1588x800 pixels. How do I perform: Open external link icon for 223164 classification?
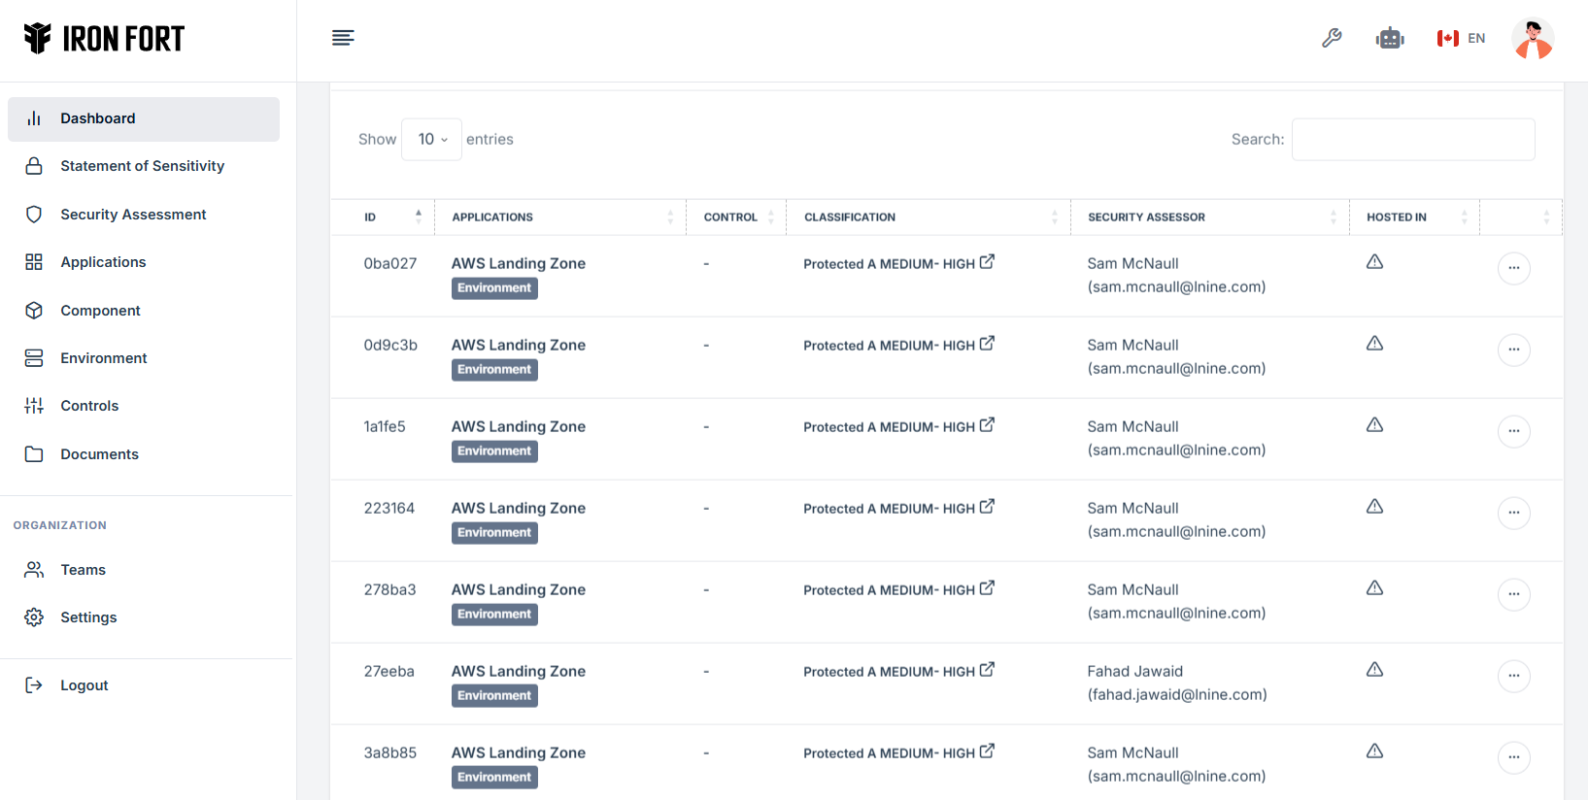pyautogui.click(x=987, y=507)
